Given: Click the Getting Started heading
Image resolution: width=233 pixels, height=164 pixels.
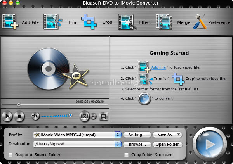Looking at the screenshot, I should tap(169, 53).
